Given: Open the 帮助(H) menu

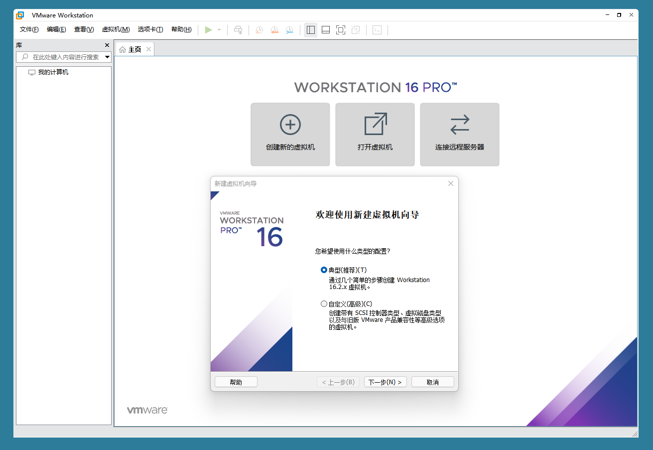Looking at the screenshot, I should [x=181, y=29].
